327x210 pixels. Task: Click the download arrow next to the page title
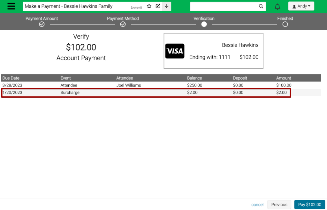[x=166, y=6]
